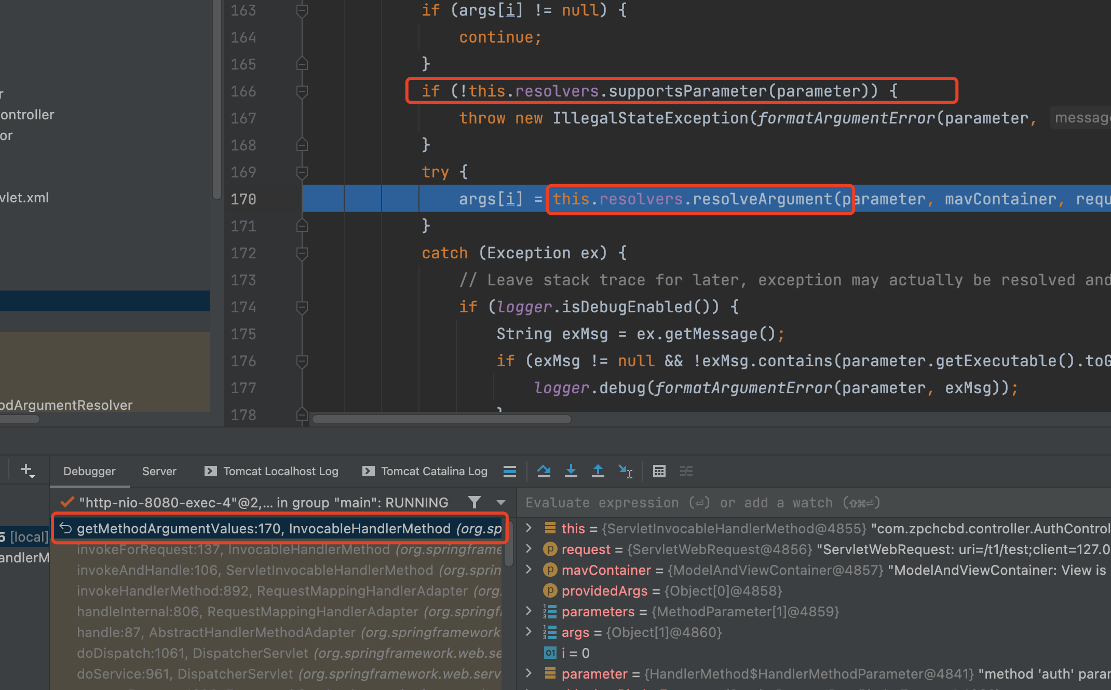
Task: Click the add new tab plus icon
Action: 27,470
